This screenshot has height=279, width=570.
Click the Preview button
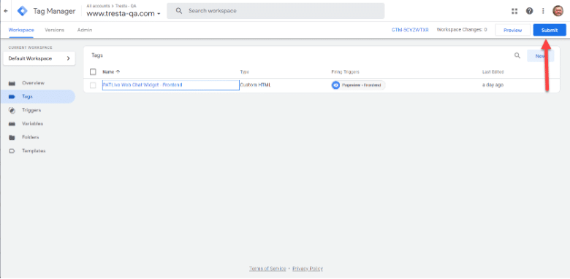[x=512, y=30]
